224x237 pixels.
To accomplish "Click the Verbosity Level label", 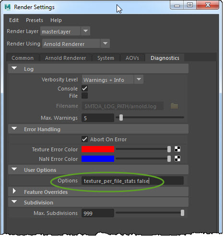I will pos(59,79).
